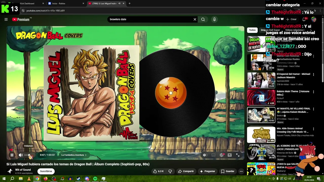This screenshot has width=324, height=182.
Task: Select the Si Luis Miguel YouTube tab
Action: point(107,4)
